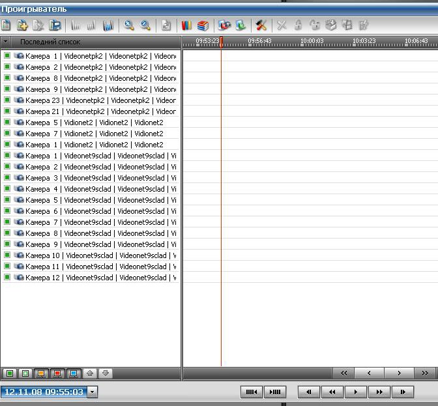Click the stacked books icon in toolbar
The image size is (438, 406).
click(x=202, y=25)
